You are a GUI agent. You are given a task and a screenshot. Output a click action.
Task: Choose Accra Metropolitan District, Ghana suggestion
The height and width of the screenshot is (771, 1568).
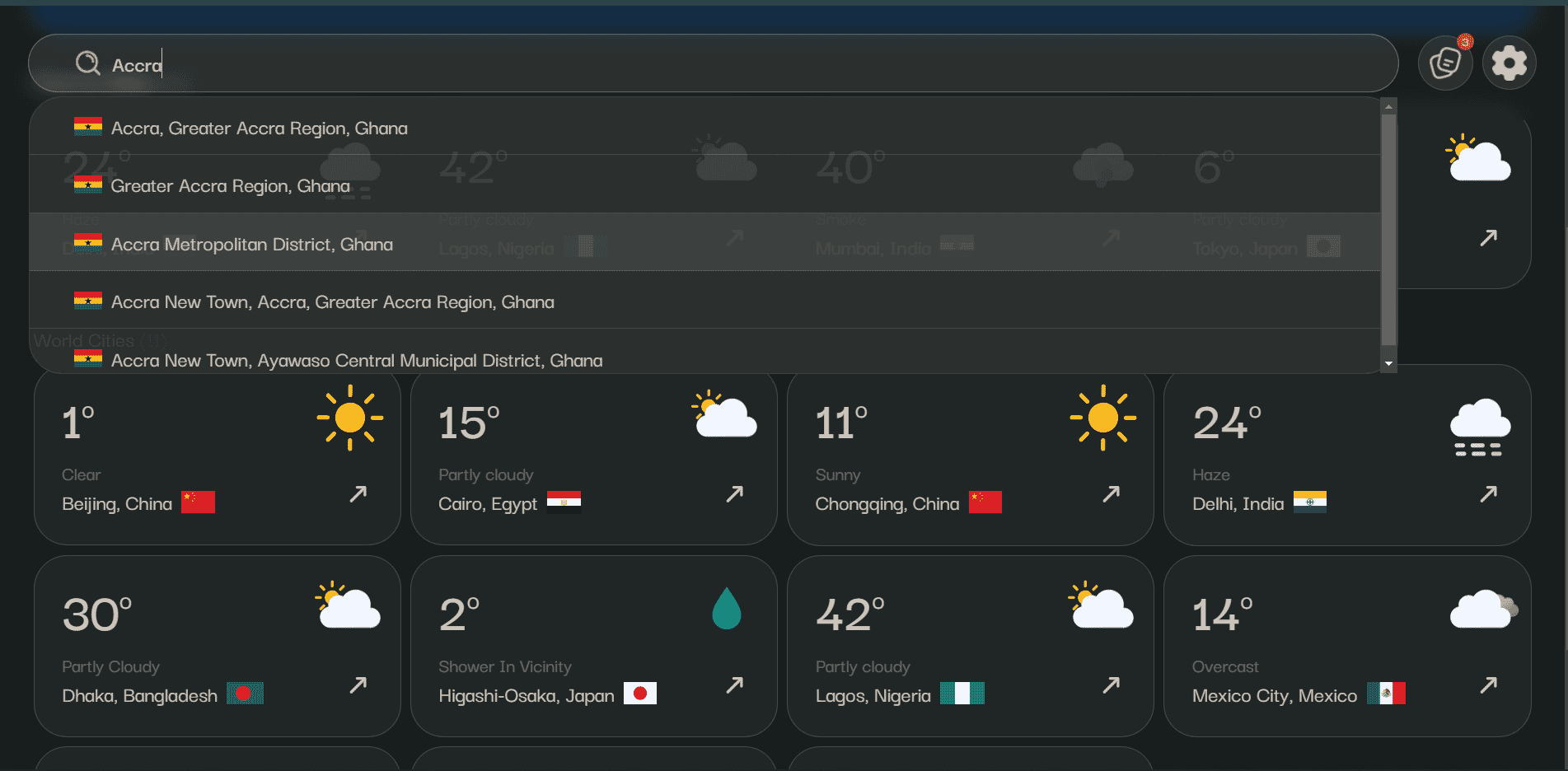704,244
